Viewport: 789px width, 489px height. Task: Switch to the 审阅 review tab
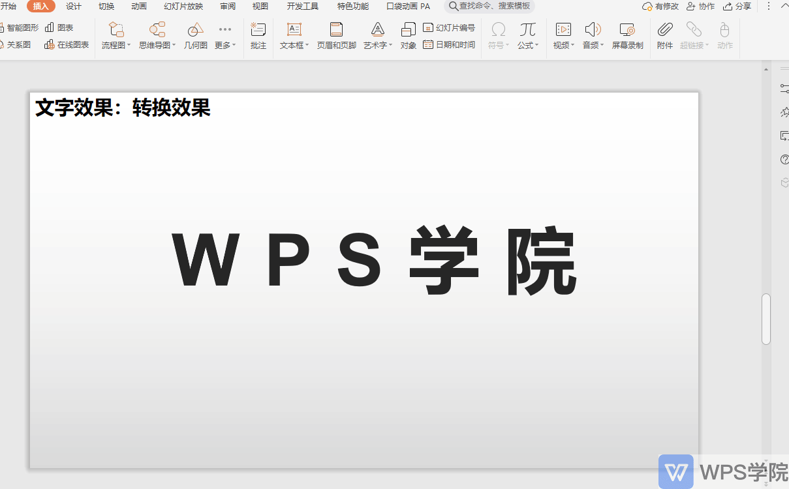228,7
